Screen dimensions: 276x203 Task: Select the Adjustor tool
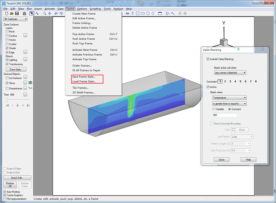pyautogui.click(x=37, y=13)
